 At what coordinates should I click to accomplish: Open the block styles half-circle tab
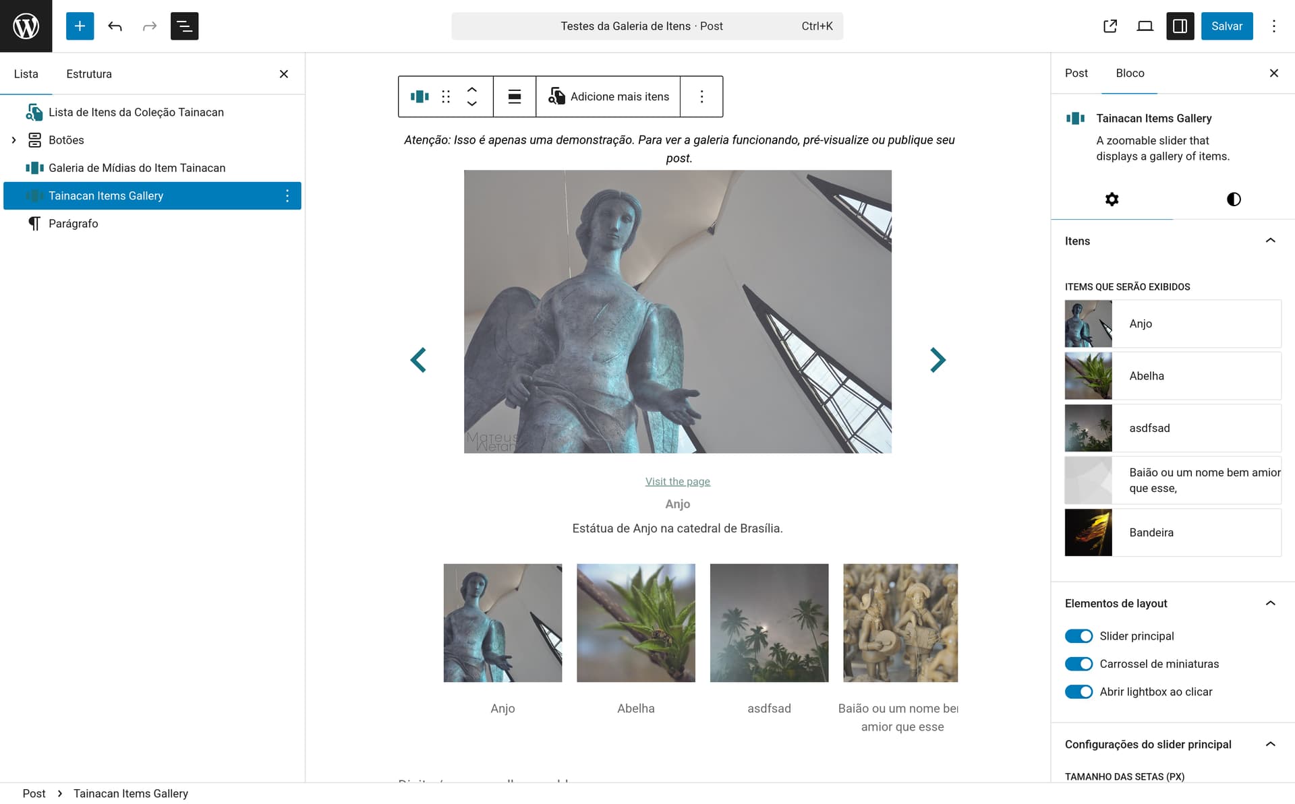click(1234, 199)
